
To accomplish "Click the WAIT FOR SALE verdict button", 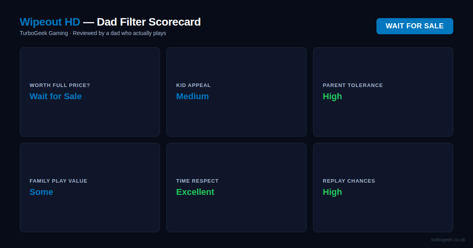I will (x=414, y=26).
